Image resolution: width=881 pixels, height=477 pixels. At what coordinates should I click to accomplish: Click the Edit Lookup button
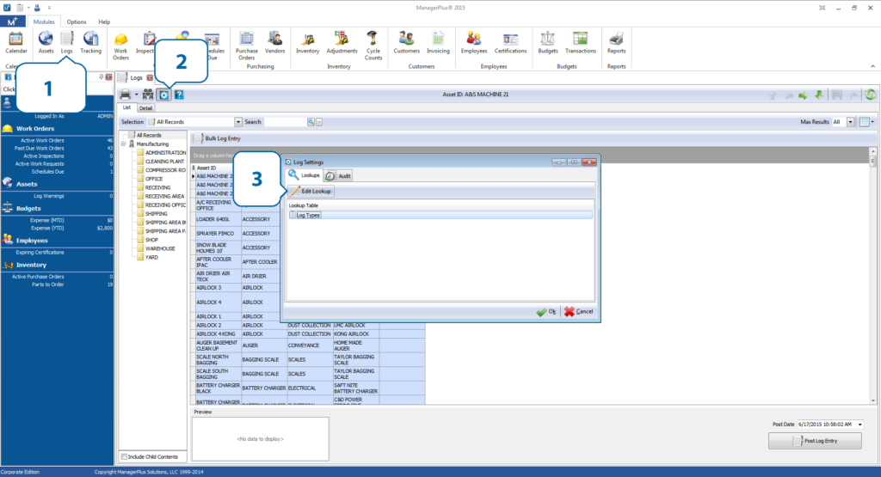coord(311,192)
